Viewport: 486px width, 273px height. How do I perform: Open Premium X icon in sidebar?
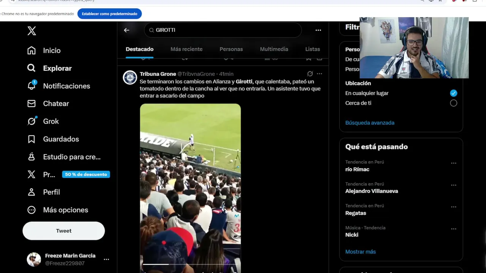click(x=32, y=174)
